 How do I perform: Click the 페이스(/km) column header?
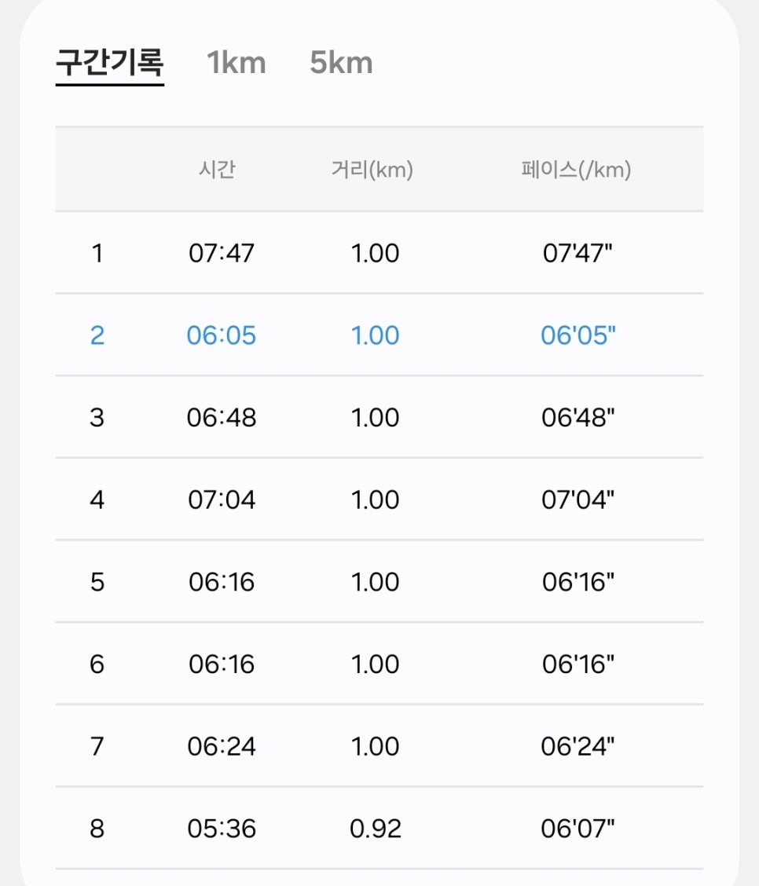coord(577,170)
